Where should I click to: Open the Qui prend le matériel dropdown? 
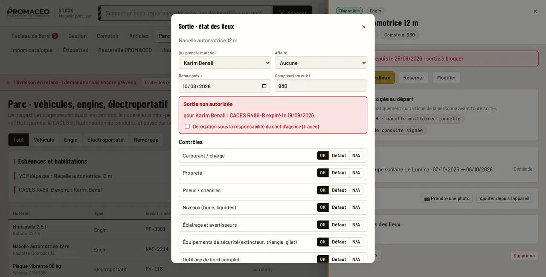pos(225,63)
